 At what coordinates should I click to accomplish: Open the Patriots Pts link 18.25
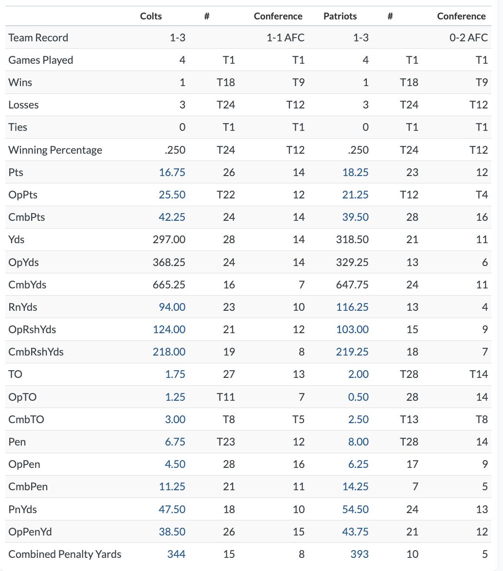pos(355,172)
